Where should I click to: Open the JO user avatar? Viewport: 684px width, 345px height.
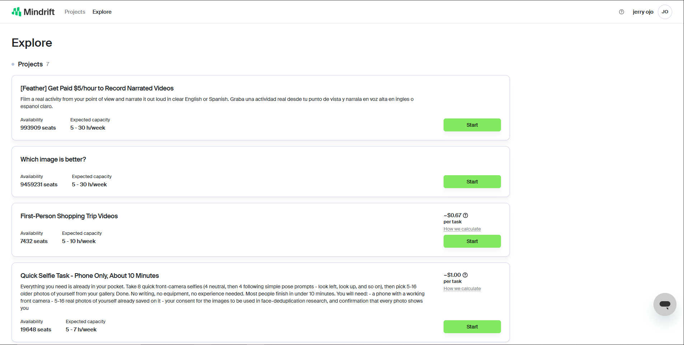(665, 12)
